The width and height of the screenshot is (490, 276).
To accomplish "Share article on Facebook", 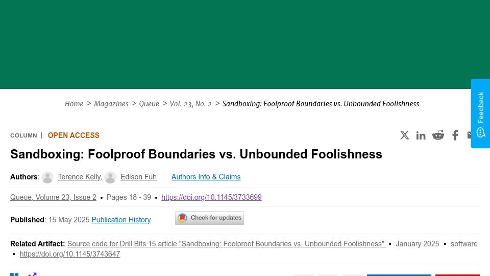I will tap(455, 135).
